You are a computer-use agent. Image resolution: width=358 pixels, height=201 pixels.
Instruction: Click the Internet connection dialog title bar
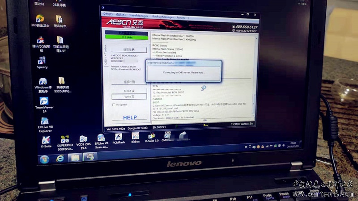click(x=183, y=63)
